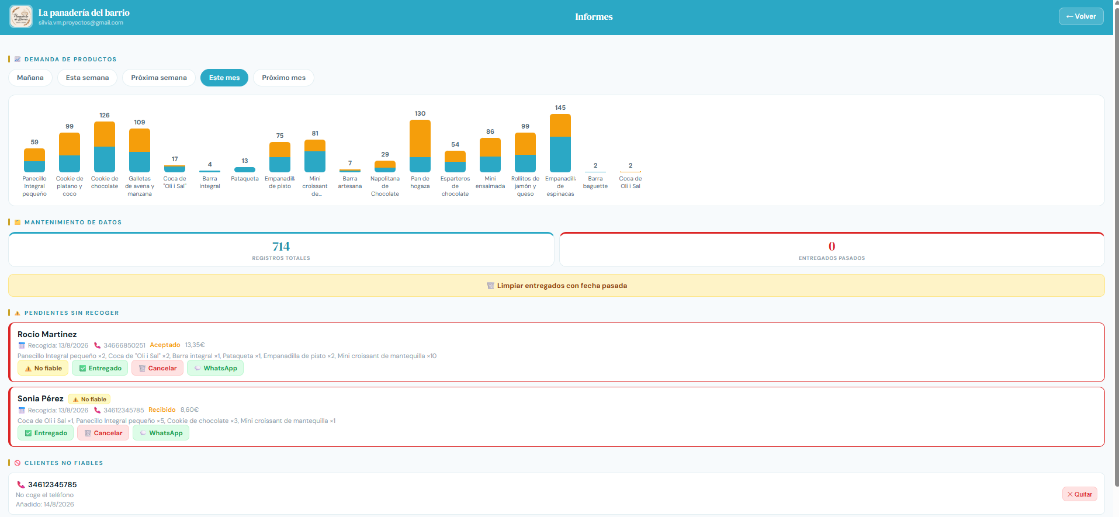
Task: Click the Esparteros de chocolate bar (54)
Action: click(455, 161)
